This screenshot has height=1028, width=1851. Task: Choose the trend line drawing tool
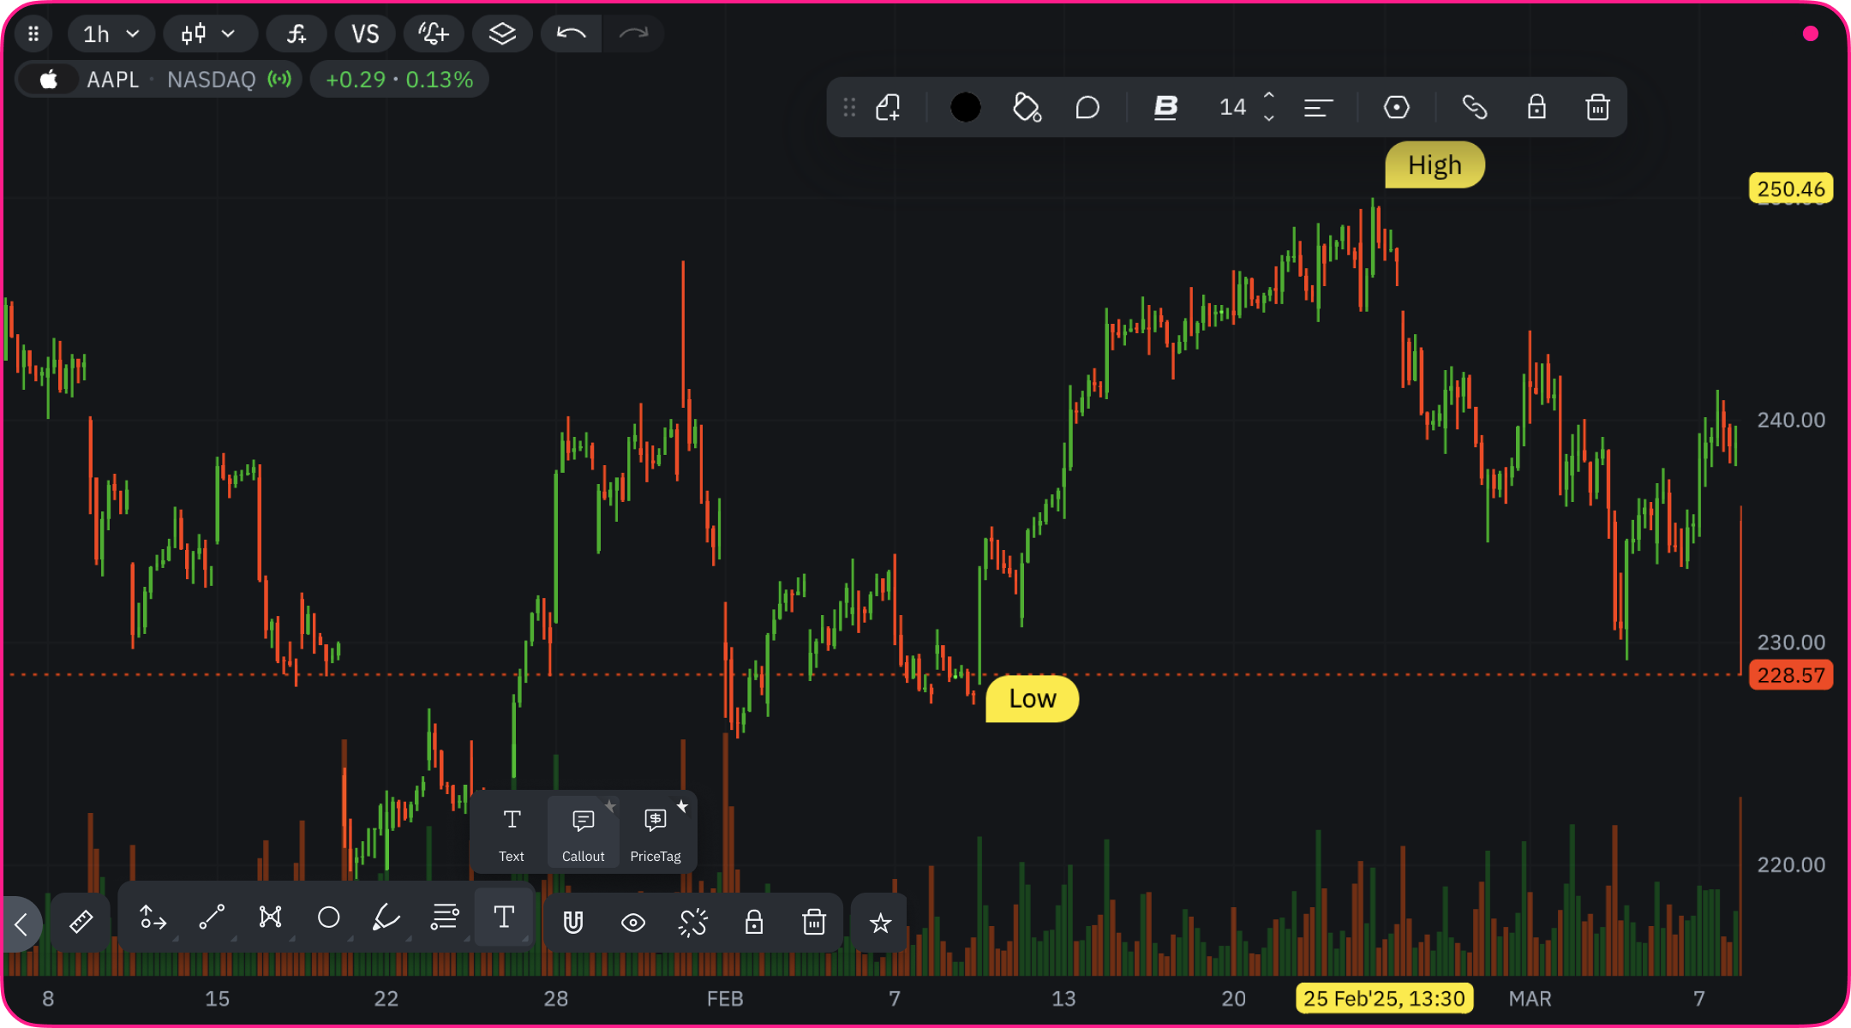click(212, 917)
